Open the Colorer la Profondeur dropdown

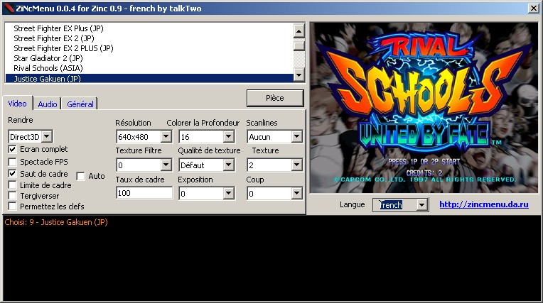(229, 136)
